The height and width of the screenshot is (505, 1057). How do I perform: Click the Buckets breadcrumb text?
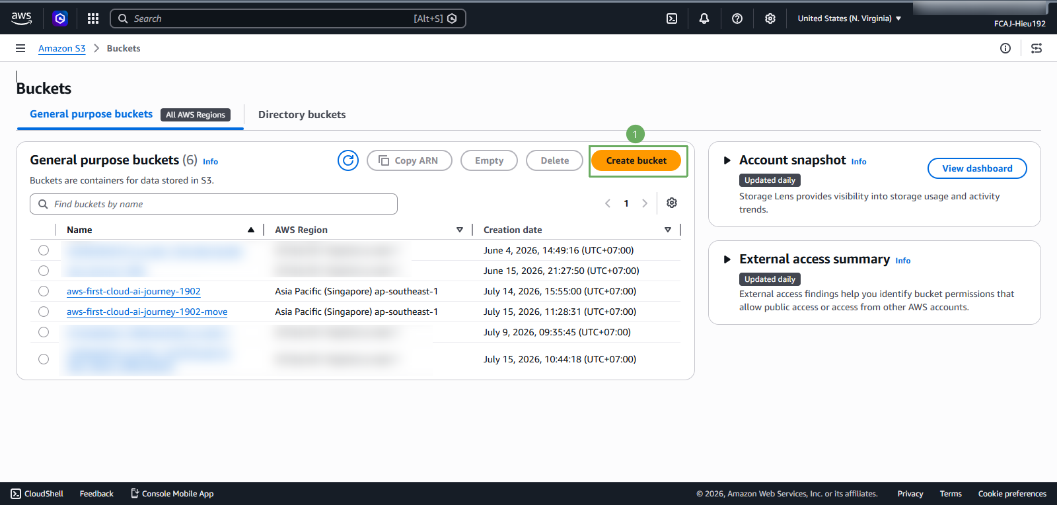[x=124, y=48]
